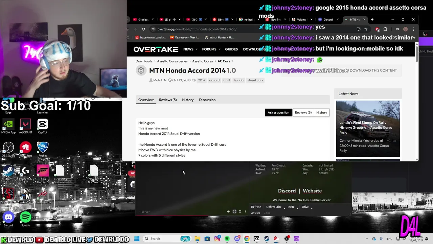Click the Ask a question button

[x=278, y=113]
